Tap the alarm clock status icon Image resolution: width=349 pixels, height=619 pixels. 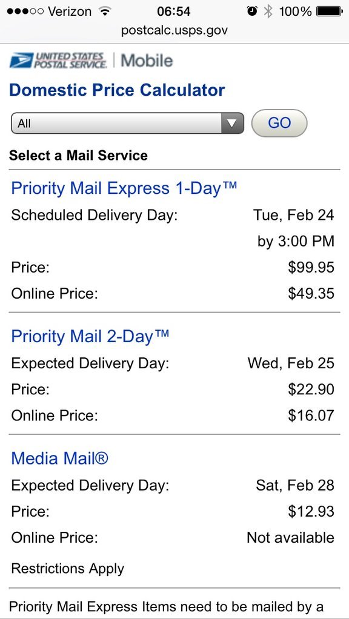pos(252,11)
